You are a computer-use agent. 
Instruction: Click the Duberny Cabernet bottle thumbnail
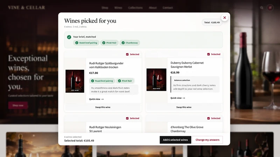click(156, 80)
